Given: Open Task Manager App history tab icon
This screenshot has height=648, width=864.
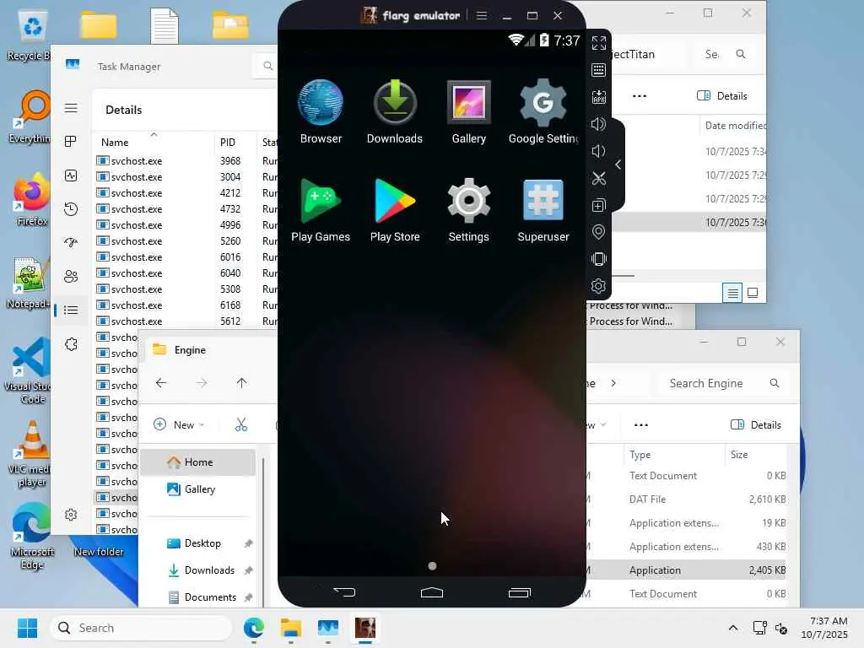Looking at the screenshot, I should (x=71, y=209).
